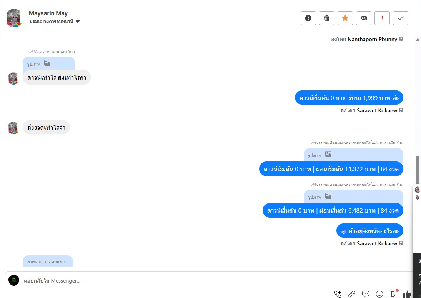
Task: Mark conversation done with checkmark icon
Action: click(401, 18)
